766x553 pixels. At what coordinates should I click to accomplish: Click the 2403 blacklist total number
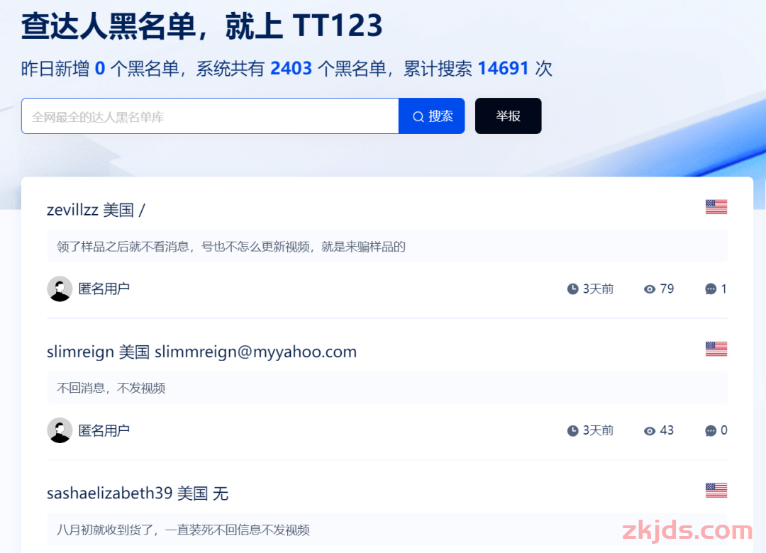[292, 68]
